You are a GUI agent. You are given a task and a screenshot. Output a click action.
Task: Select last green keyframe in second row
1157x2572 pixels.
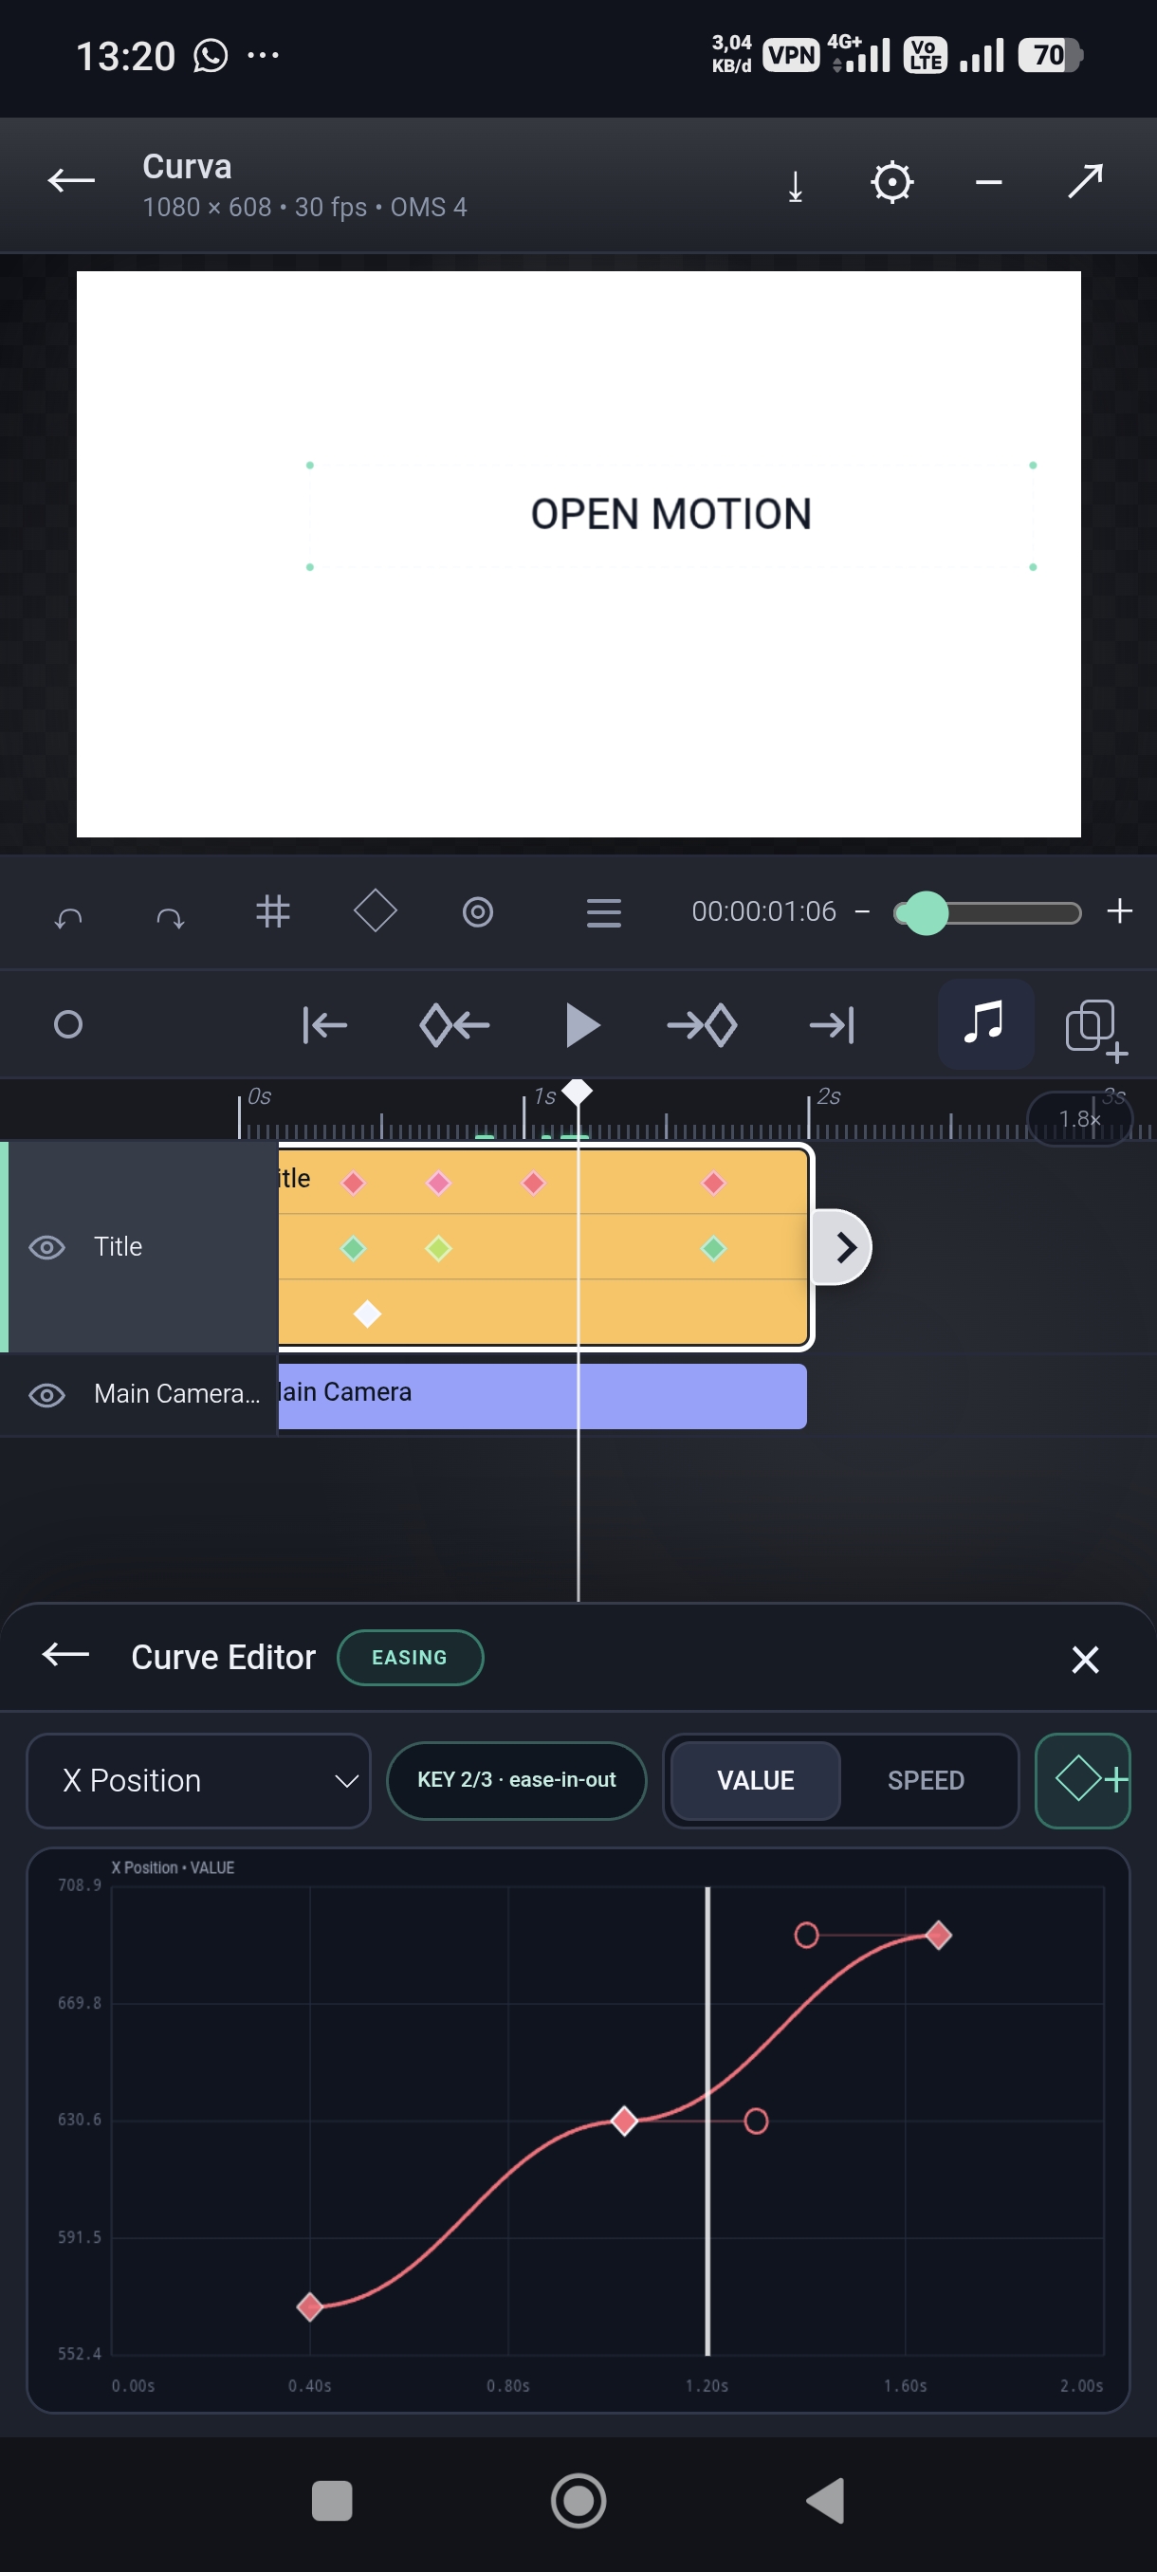tap(713, 1248)
